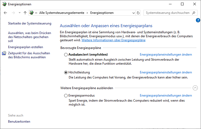Open the address bar history dropdown
201x129 pixels.
tap(133, 13)
